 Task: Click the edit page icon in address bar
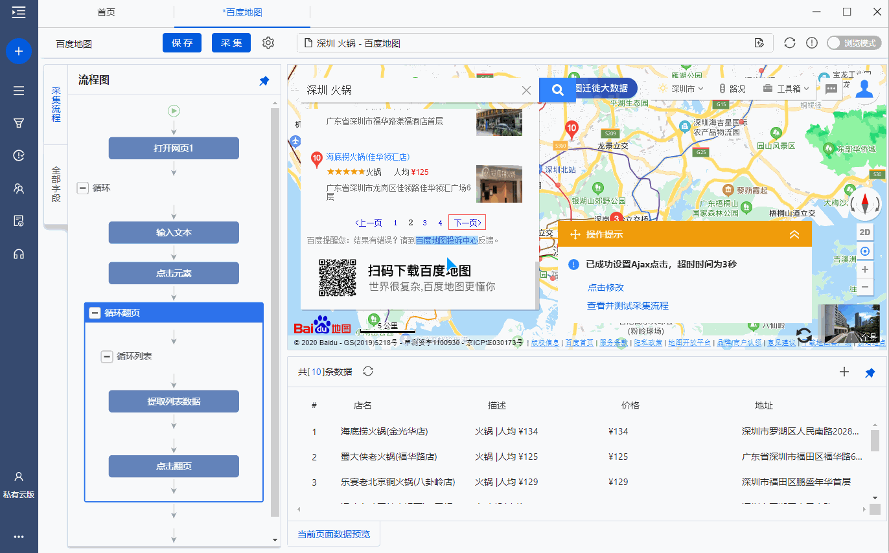point(759,43)
